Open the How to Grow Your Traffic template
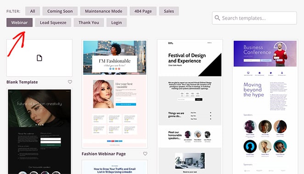 [x=115, y=167]
